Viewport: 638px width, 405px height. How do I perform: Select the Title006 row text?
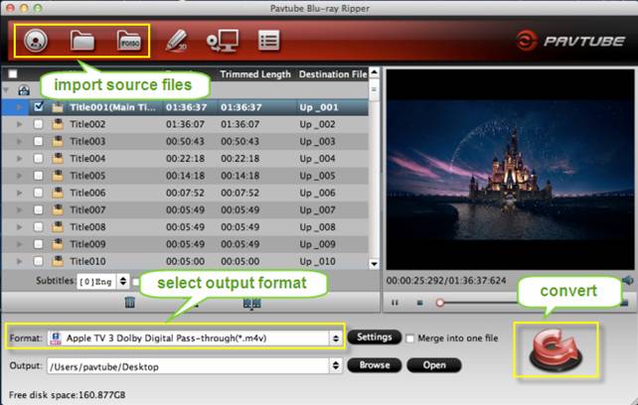point(87,193)
